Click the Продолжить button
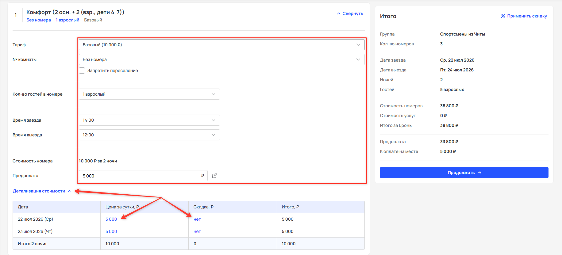 tap(464, 173)
